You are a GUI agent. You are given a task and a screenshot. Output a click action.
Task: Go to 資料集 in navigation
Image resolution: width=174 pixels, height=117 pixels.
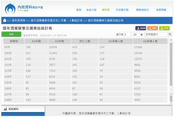[x=106, y=10]
